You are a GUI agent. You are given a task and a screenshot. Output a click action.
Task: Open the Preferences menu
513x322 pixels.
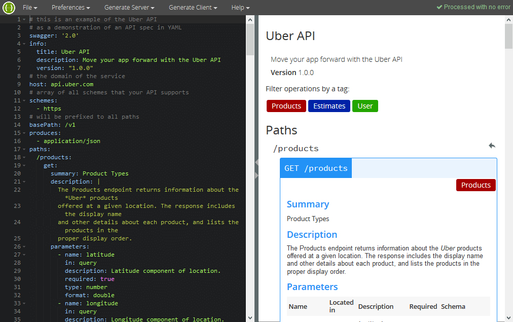[x=70, y=8]
